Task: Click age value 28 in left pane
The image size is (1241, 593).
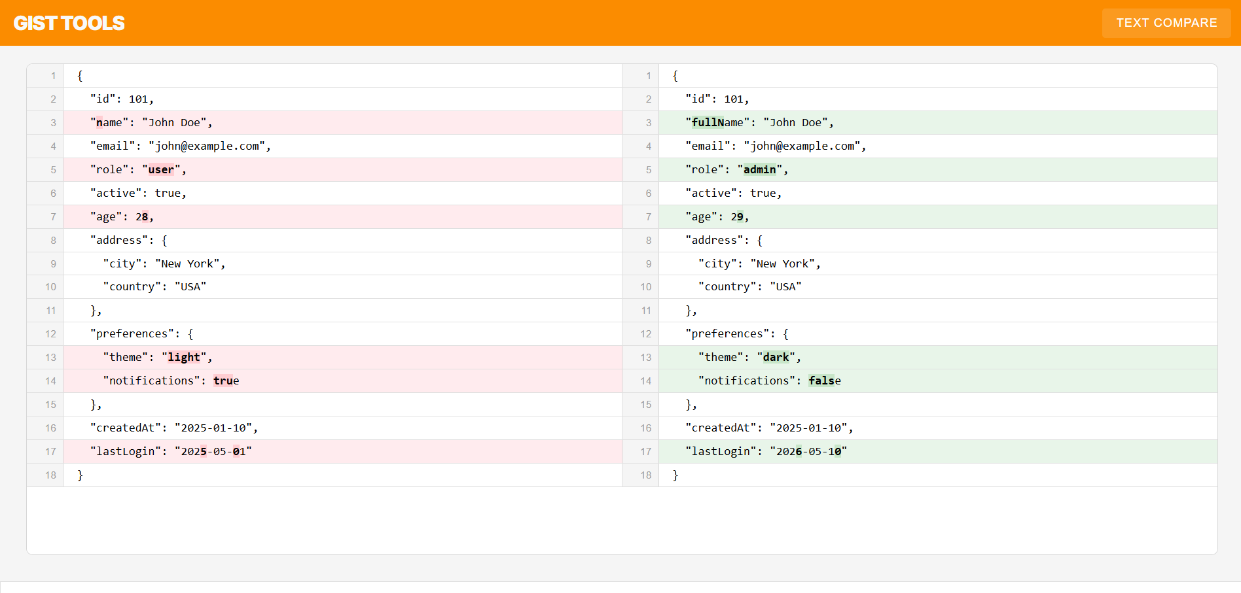Action: 142,216
